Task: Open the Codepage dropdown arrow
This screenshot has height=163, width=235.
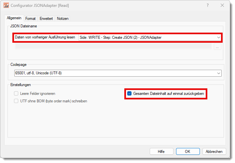Action: [x=219, y=73]
